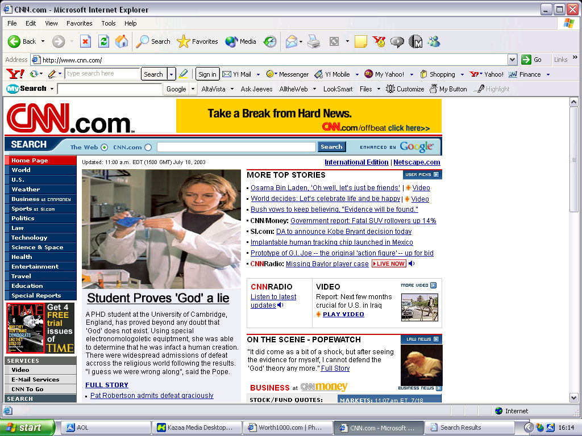Screen dimensions: 582x436
Task: Expand the MySearch logo dropdown arrow
Action: pyautogui.click(x=52, y=89)
